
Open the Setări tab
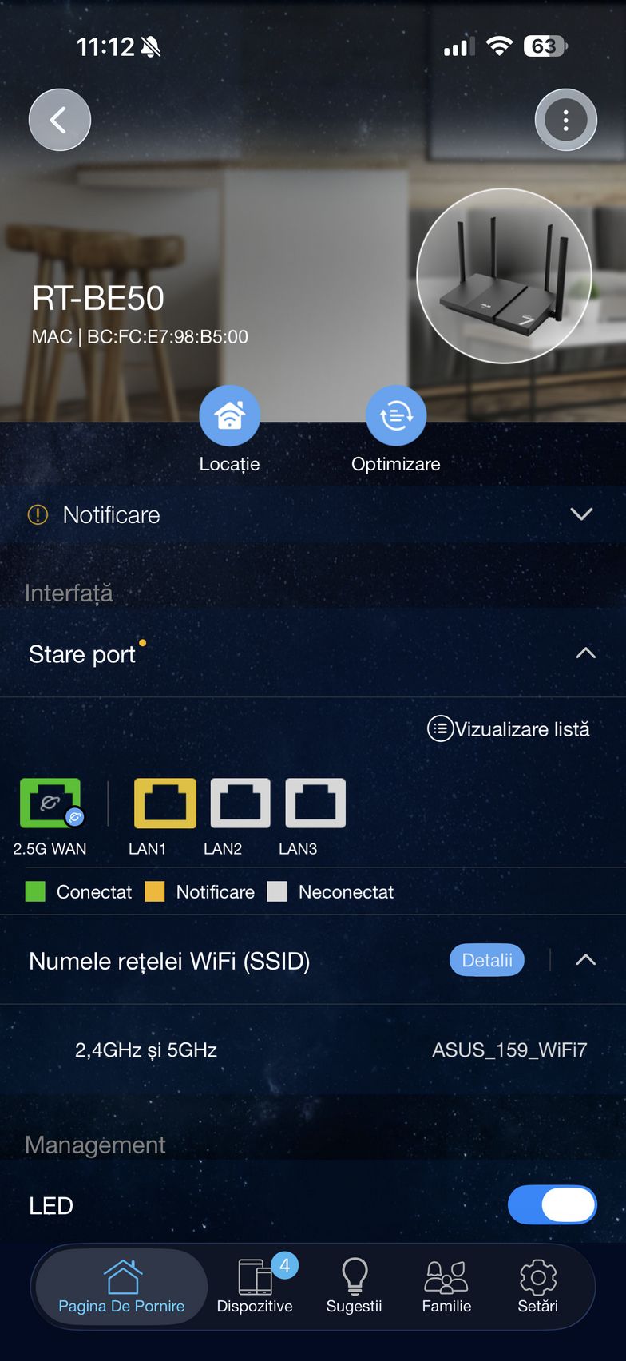pos(537,1286)
